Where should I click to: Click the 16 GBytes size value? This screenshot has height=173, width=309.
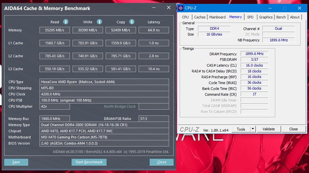pos(214,34)
